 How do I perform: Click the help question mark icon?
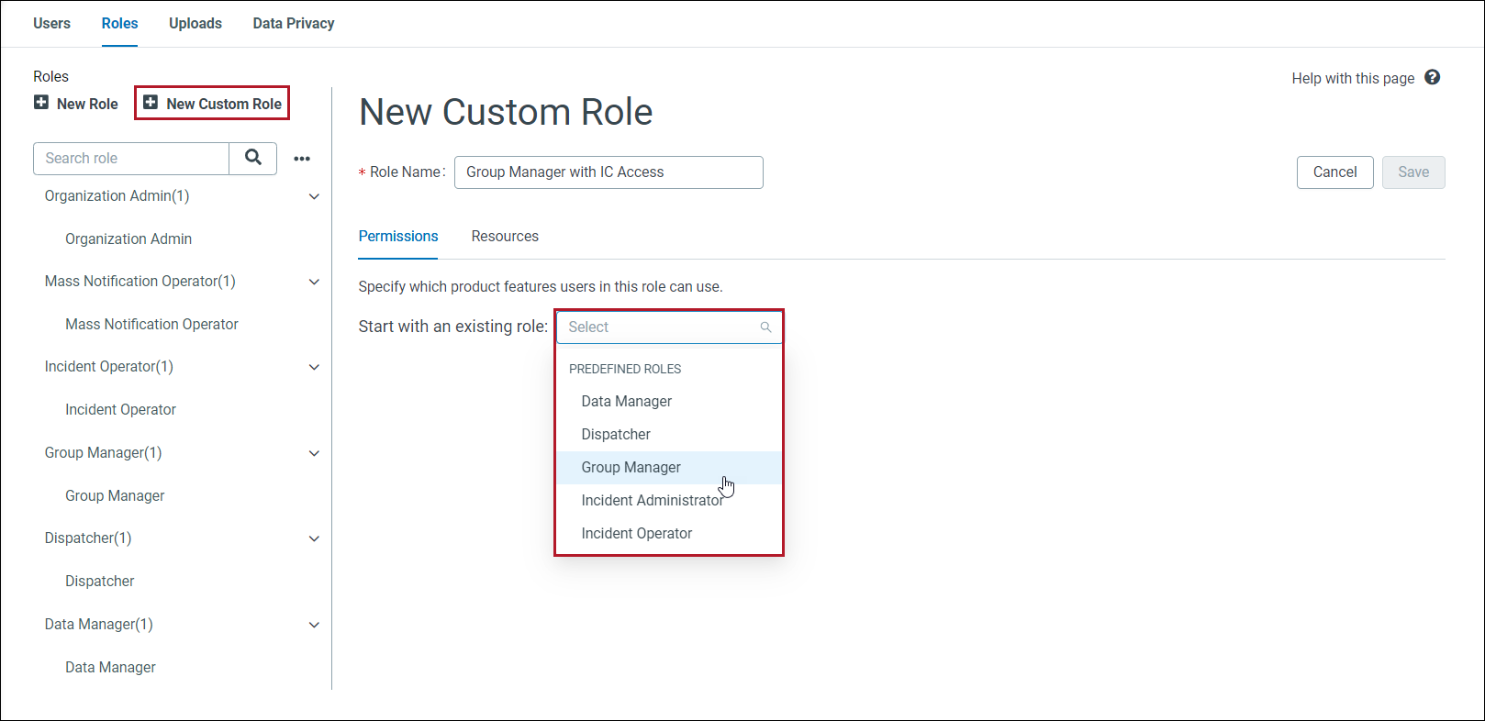1432,78
